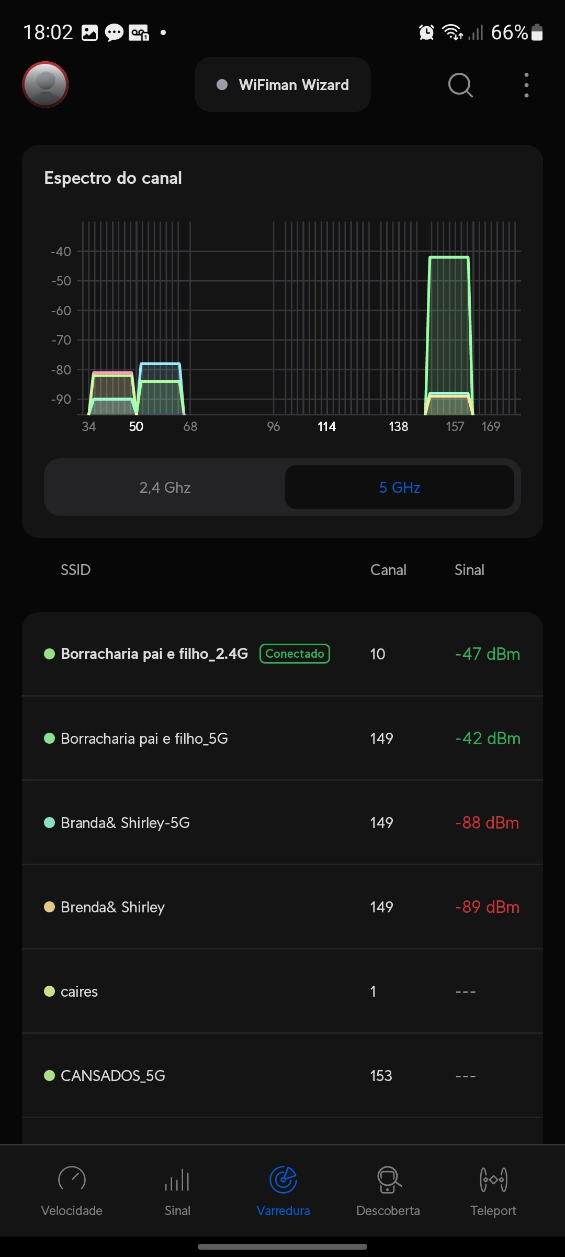Open the user profile avatar
Viewport: 565px width, 1257px height.
(x=46, y=84)
